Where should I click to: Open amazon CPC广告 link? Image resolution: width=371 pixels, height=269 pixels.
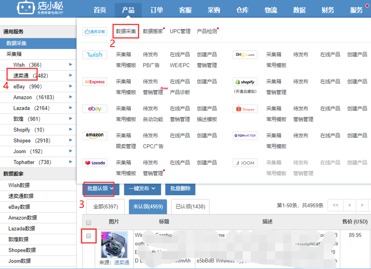pyautogui.click(x=153, y=146)
